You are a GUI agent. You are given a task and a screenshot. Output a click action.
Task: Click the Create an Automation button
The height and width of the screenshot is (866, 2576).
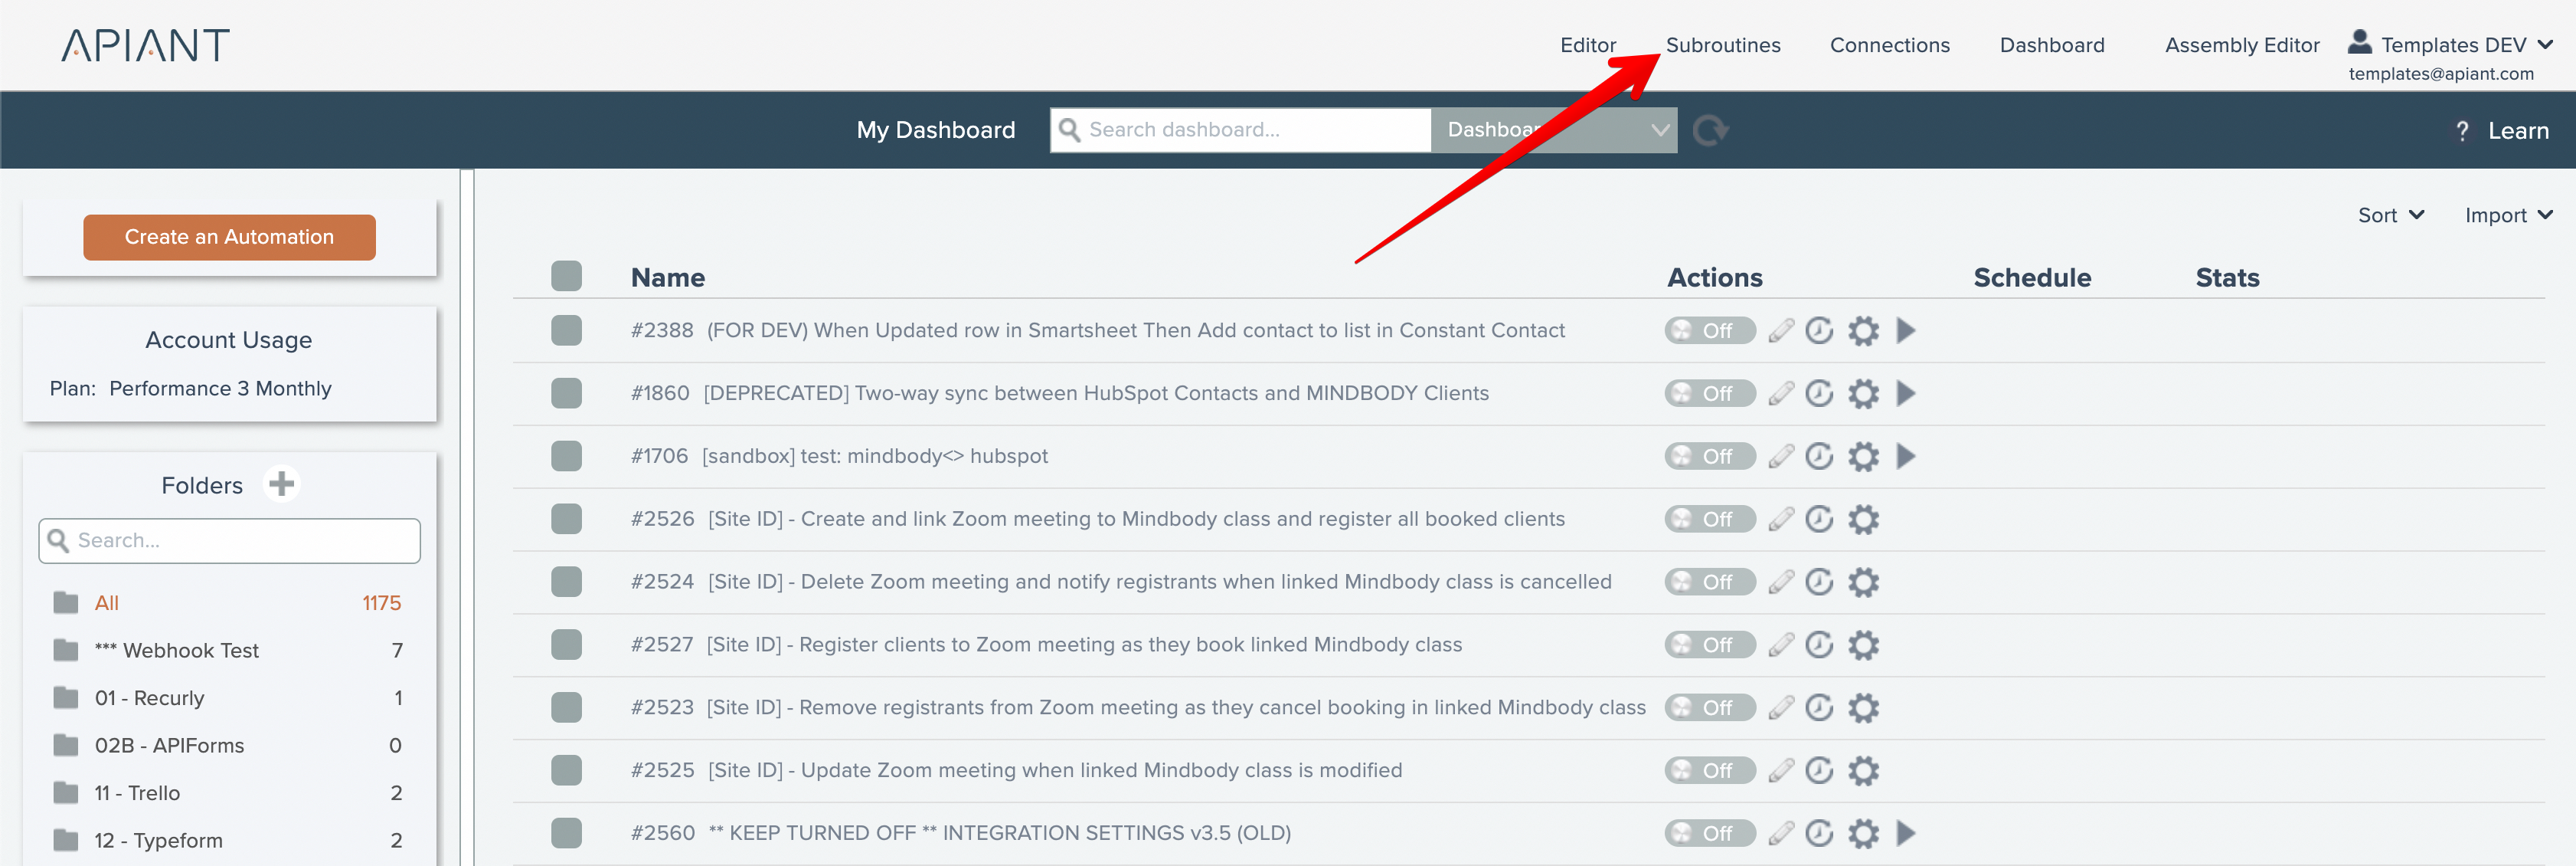point(229,238)
